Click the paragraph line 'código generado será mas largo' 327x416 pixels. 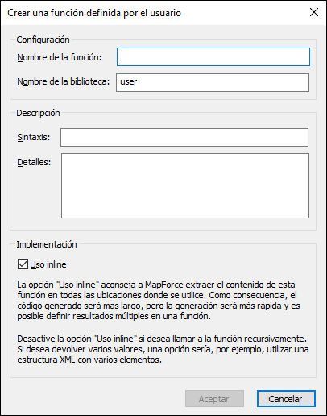click(x=159, y=306)
